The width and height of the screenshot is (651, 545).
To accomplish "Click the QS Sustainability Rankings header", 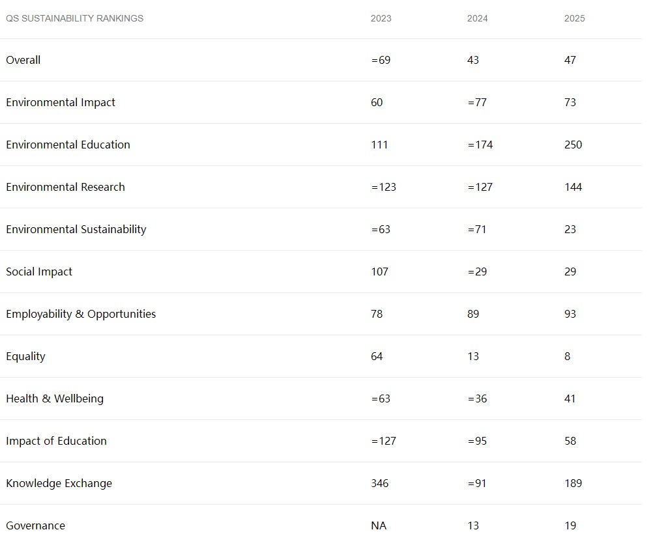I will [x=74, y=18].
